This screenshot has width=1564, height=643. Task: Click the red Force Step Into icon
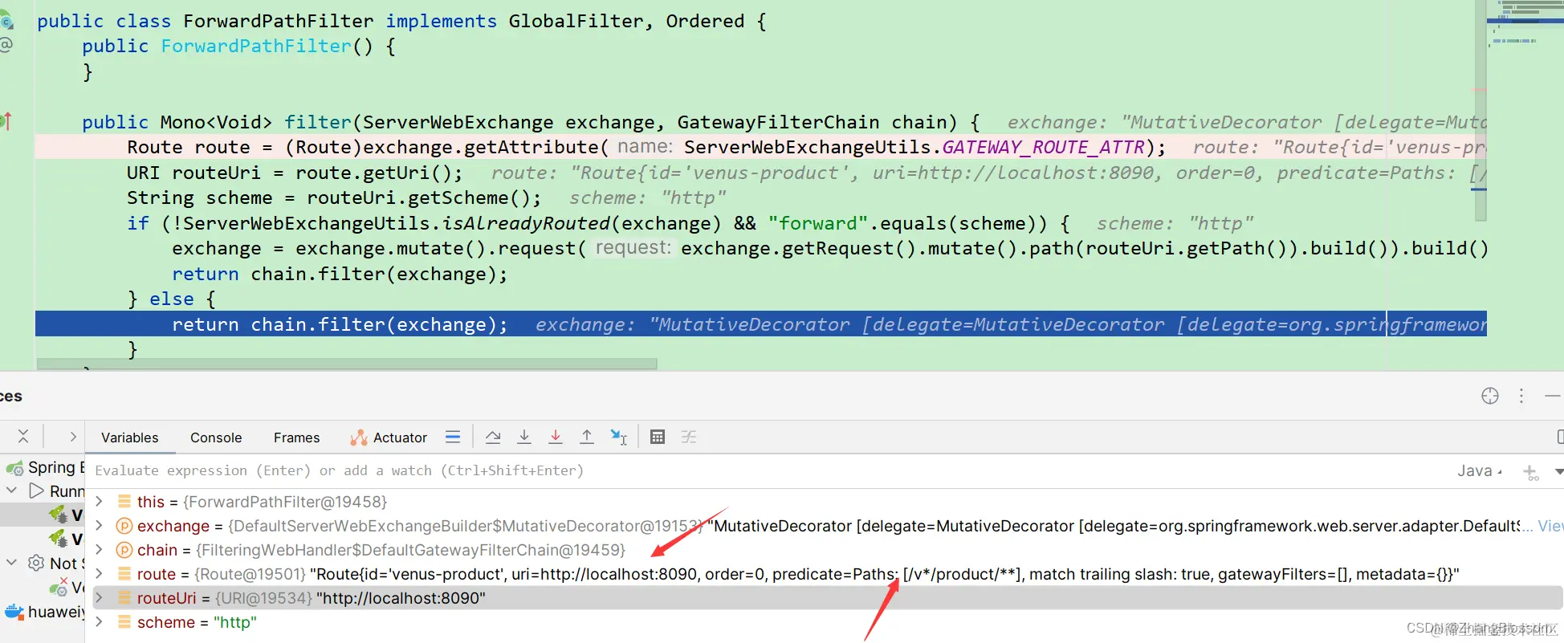[x=556, y=437]
